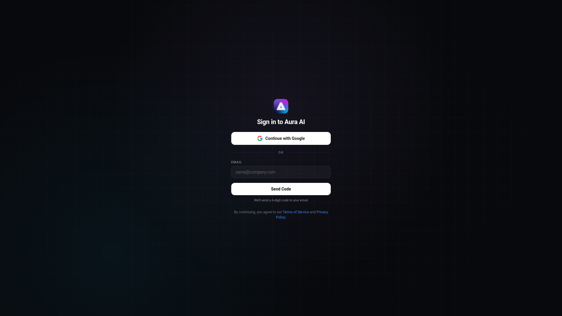Viewport: 562px width, 316px height.
Task: Click the 'OR' separator label
Action: click(x=281, y=152)
